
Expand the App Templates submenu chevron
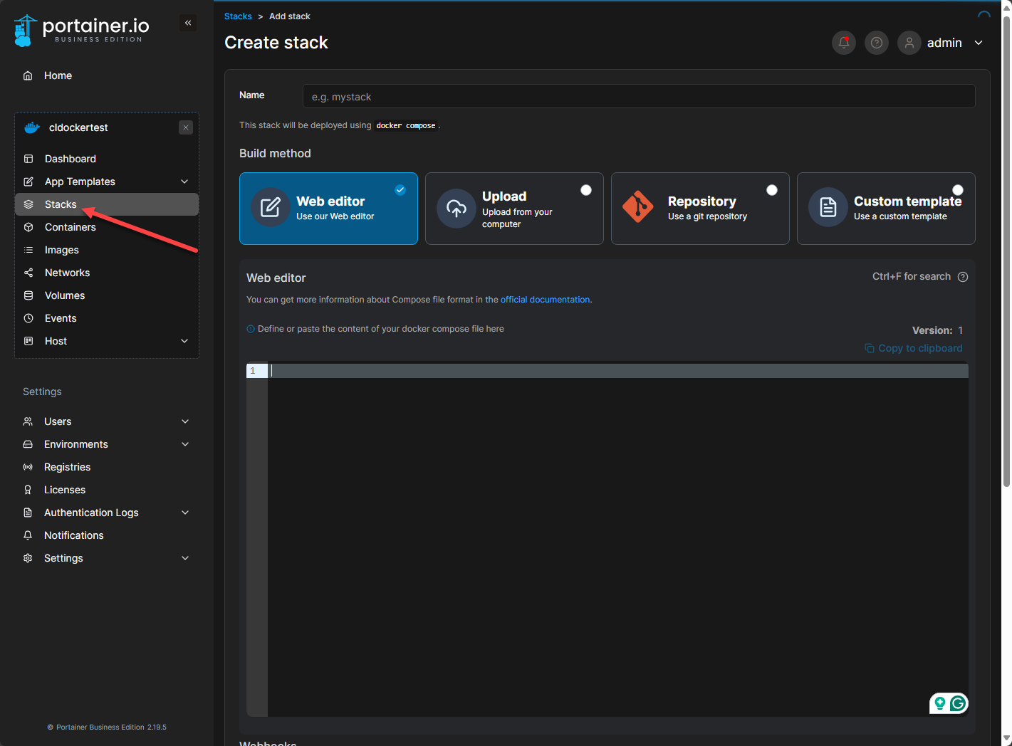coord(184,182)
